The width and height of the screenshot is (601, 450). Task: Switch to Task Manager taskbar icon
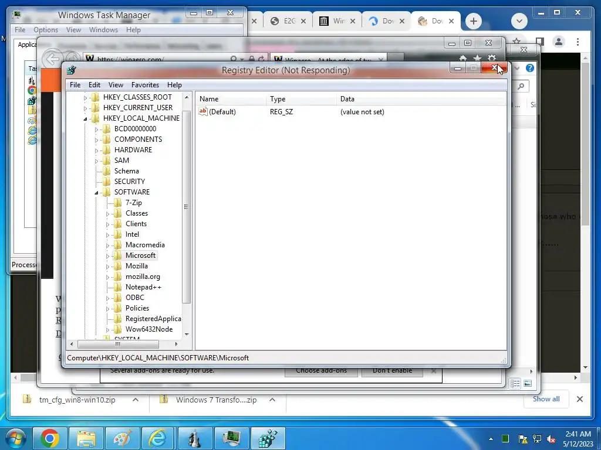coord(231,438)
